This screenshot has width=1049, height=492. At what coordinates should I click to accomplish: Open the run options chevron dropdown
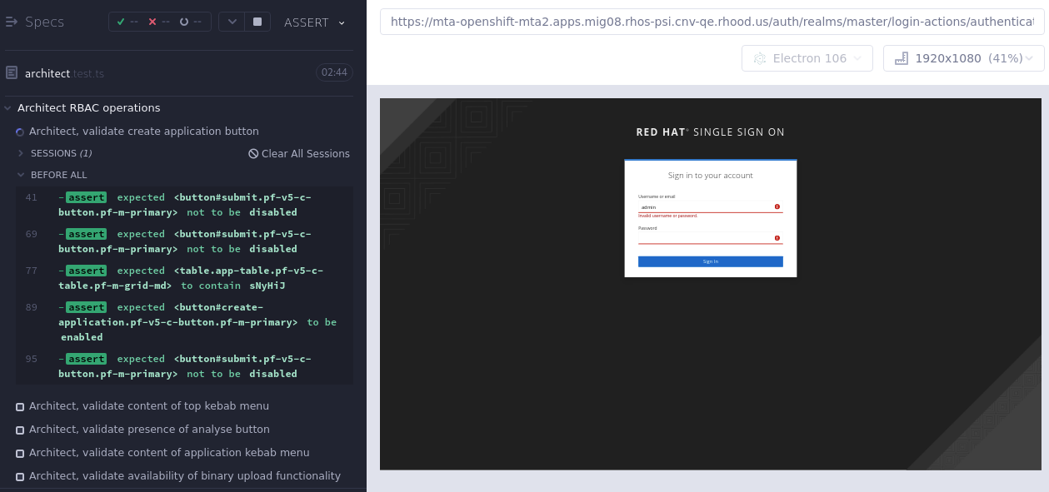click(x=232, y=22)
